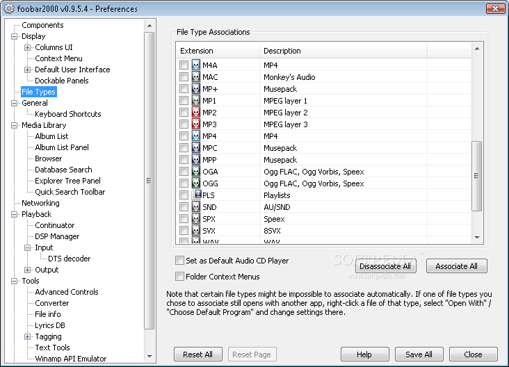Select the Album List Panel entry

(62, 147)
